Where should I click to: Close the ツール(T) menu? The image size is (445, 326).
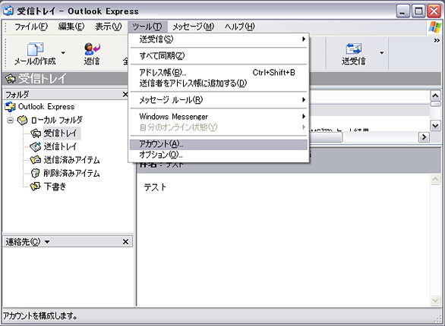tap(147, 27)
